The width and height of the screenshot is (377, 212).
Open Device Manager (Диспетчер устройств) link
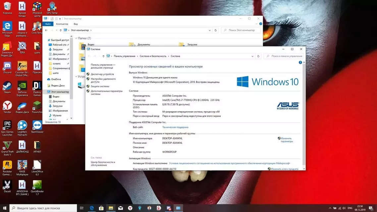[102, 74]
